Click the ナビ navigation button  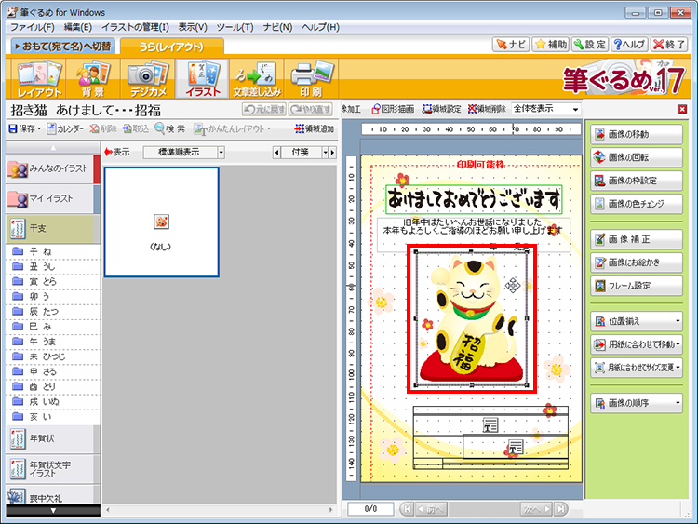point(511,45)
